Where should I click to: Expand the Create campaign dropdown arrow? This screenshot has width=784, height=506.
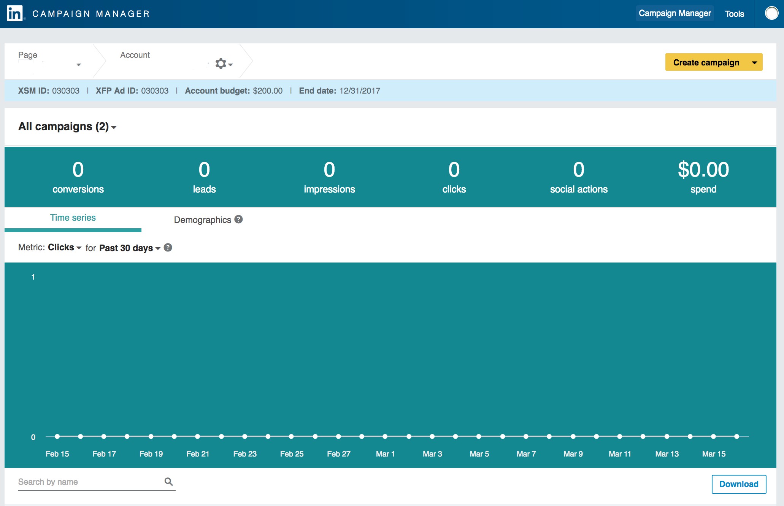pos(754,62)
